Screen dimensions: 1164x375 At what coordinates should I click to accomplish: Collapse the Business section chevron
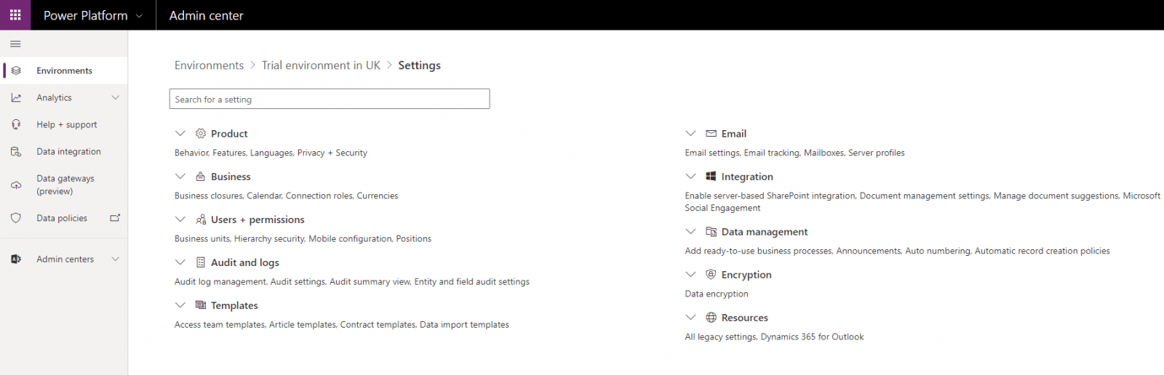pos(180,176)
